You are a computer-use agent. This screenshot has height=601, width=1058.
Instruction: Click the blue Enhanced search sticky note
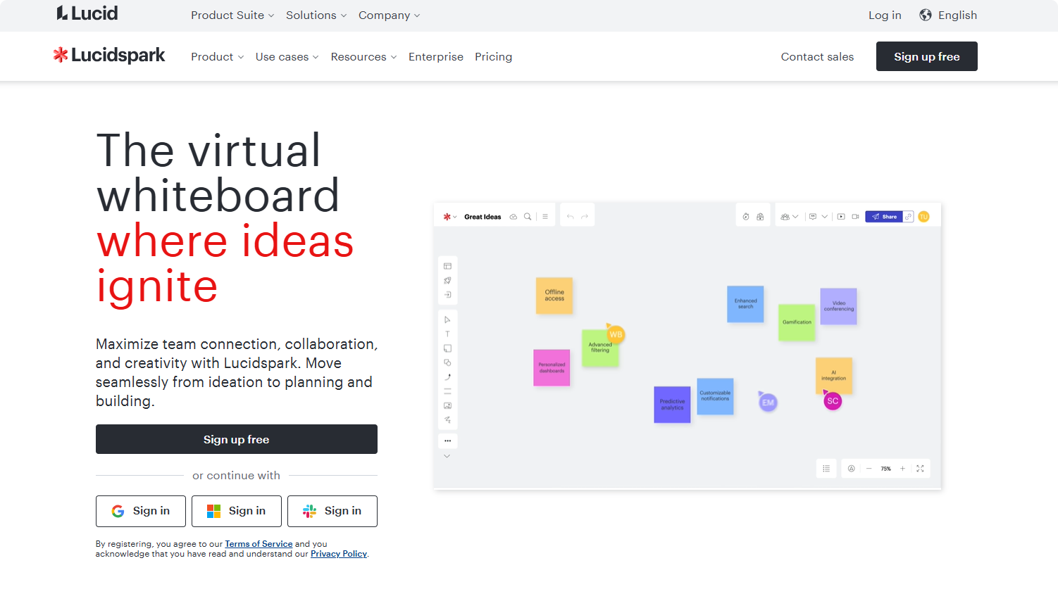[745, 304]
